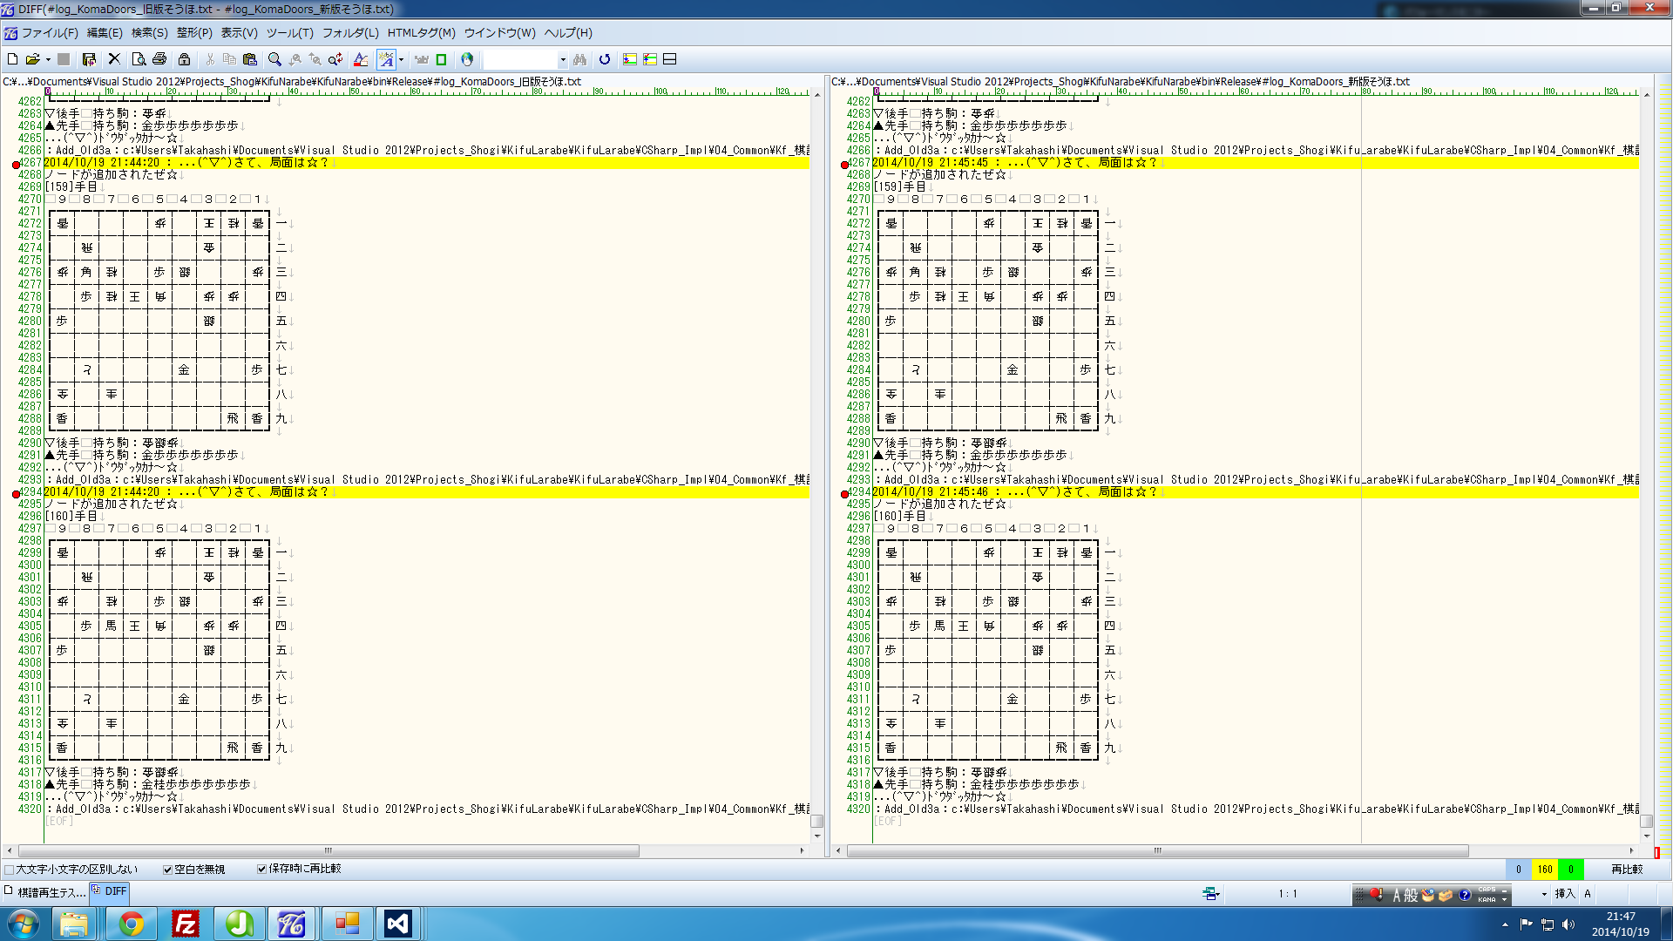Screen dimensions: 1673x941
Task: Click the new file toolbar icon
Action: coord(13,59)
